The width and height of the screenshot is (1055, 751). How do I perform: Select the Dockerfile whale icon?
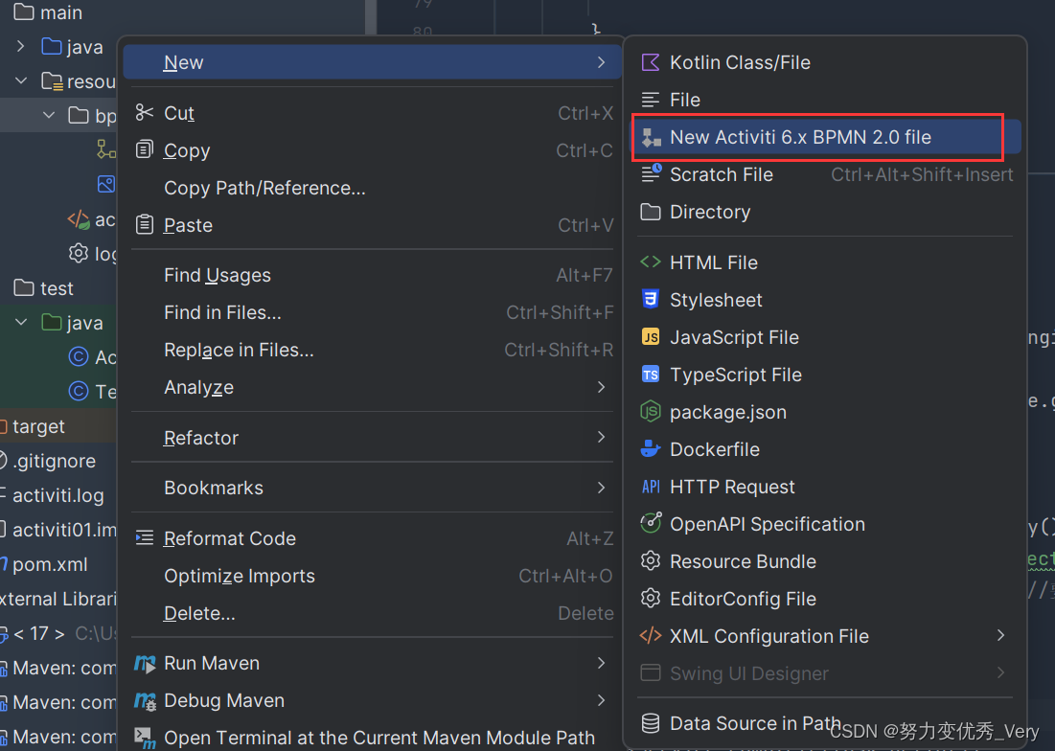(650, 449)
